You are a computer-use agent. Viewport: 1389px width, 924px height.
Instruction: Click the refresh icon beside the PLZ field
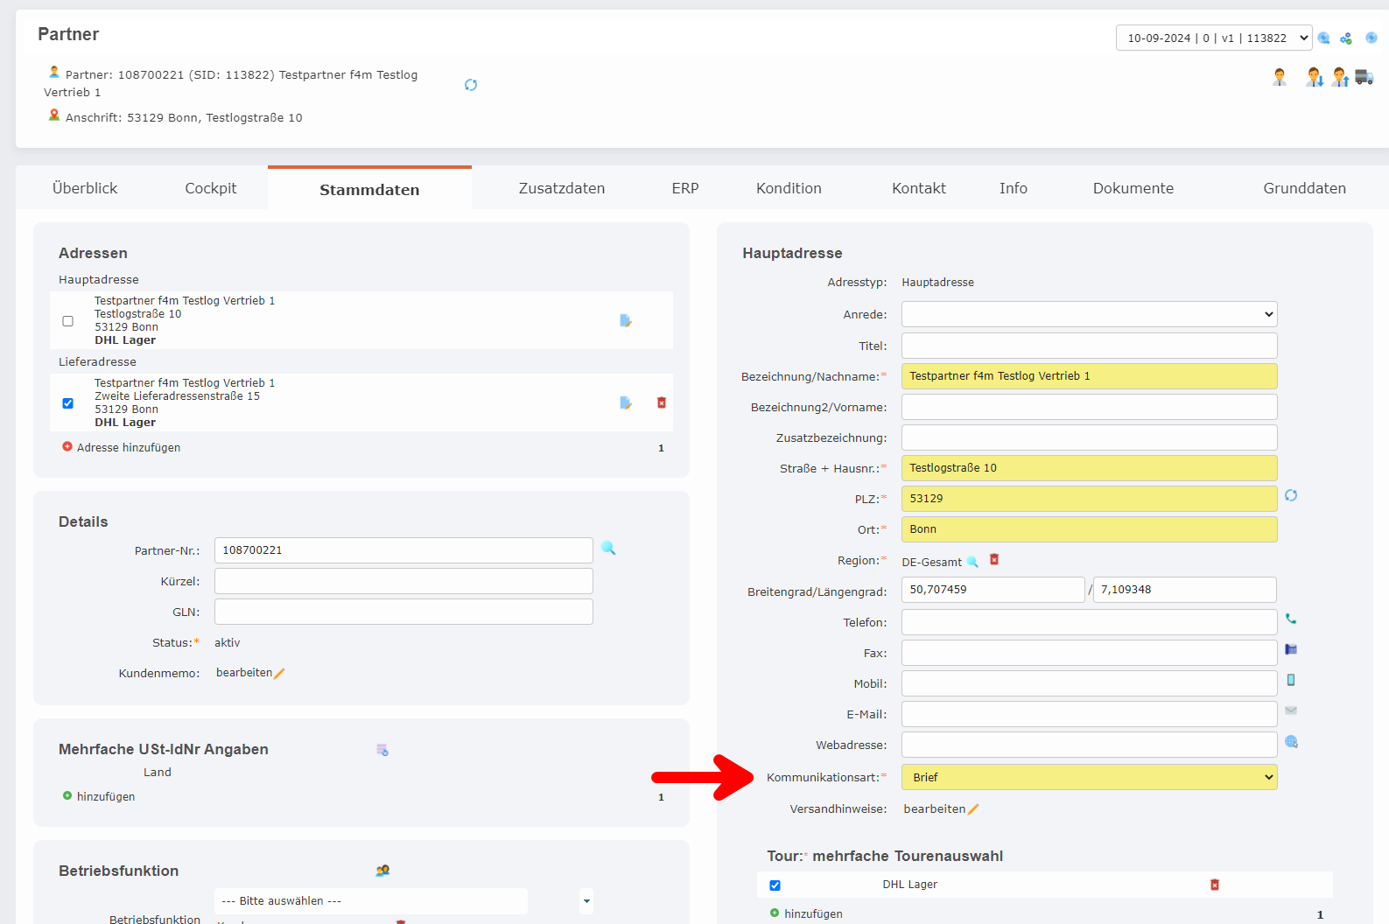pos(1291,496)
